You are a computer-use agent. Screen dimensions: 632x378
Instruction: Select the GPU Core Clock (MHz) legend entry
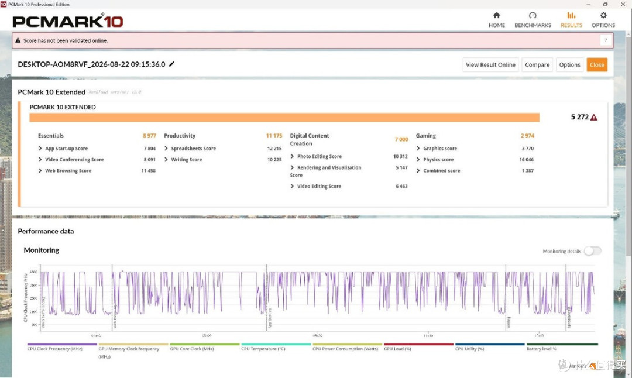click(205, 348)
